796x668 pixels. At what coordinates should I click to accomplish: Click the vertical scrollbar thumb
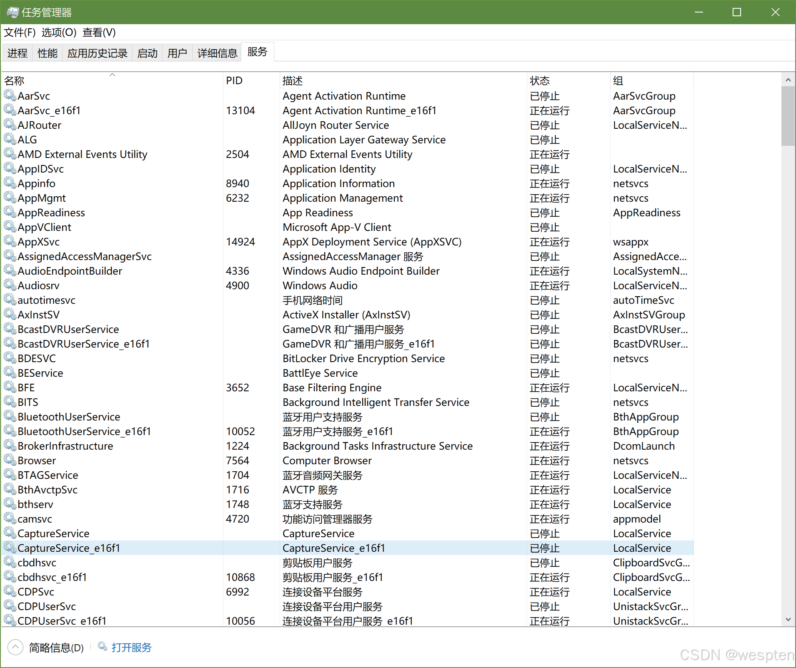(788, 116)
